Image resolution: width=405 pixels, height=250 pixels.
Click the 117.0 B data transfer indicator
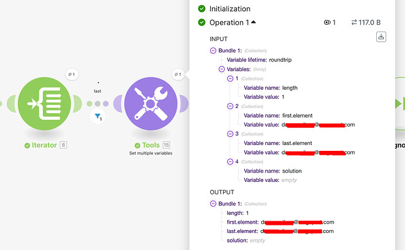366,23
